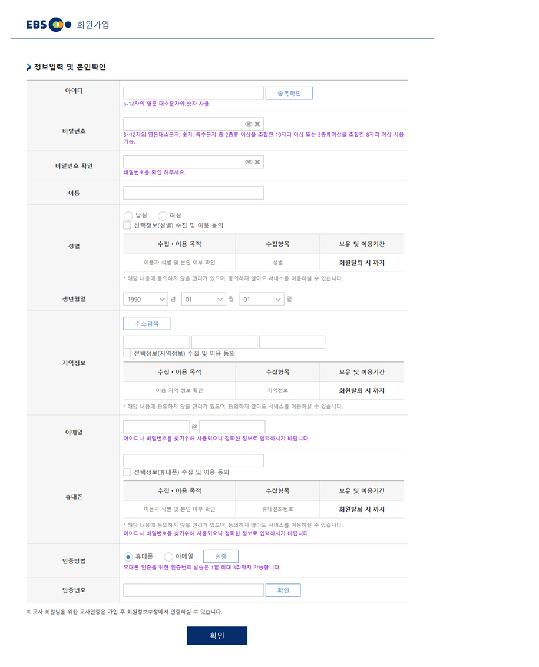Clear 비밀번호 확인 field using the X icon

pyautogui.click(x=258, y=161)
